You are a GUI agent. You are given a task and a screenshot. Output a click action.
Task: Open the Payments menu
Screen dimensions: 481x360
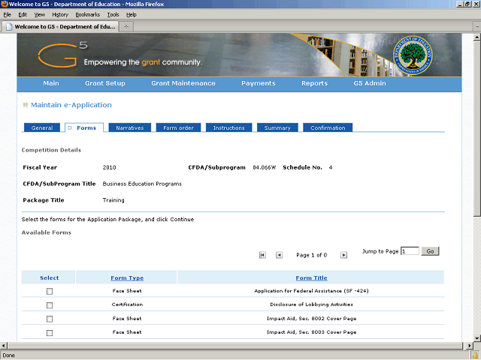[x=259, y=83]
